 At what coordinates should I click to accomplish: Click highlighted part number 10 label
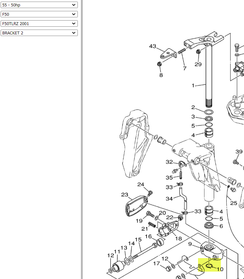click(220, 269)
